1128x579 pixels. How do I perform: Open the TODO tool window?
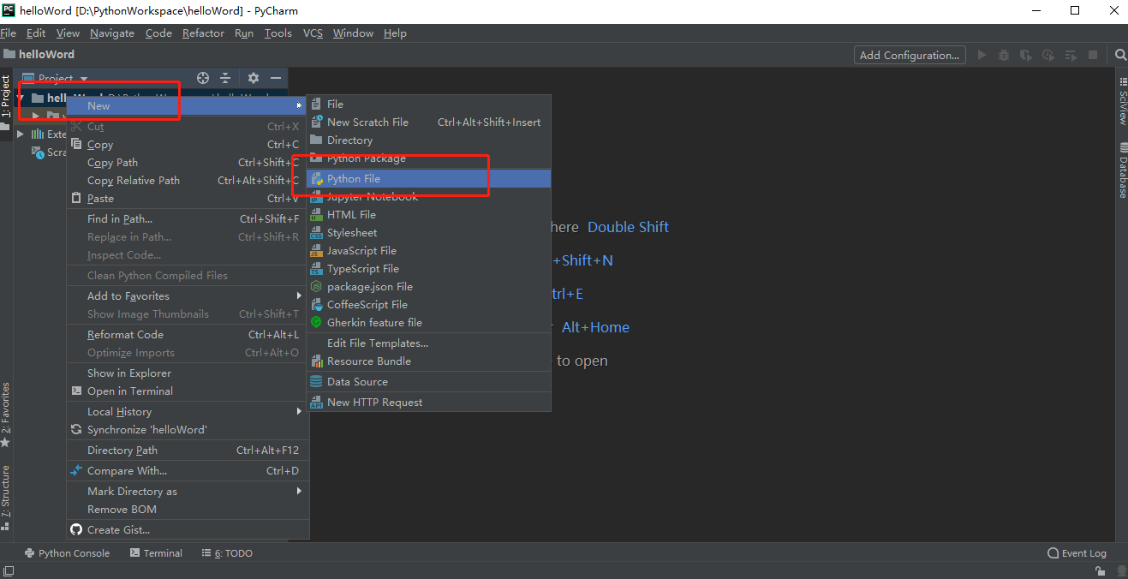(227, 553)
